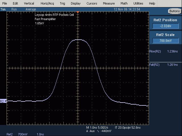Open the Display menu
This screenshot has width=182, height=136.
[x=76, y=4]
